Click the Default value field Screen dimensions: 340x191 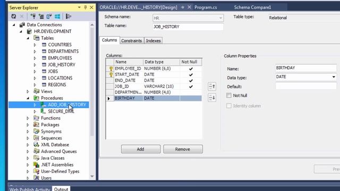pos(306,86)
